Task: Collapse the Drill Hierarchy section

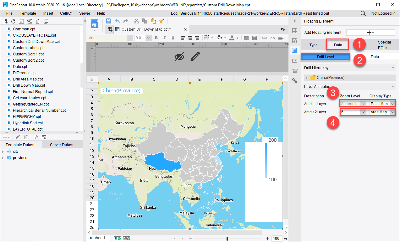Action: pyautogui.click(x=393, y=68)
